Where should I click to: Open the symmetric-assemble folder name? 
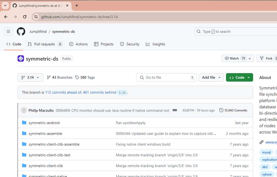[45, 133]
